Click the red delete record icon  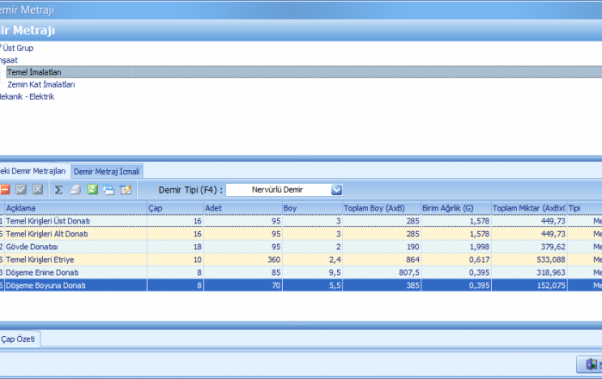click(x=5, y=189)
